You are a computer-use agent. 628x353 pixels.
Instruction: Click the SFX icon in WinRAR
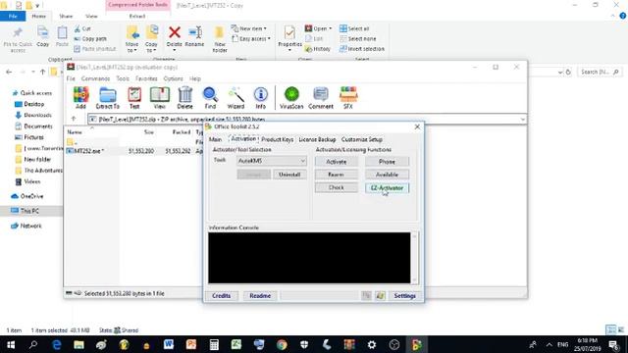tap(348, 98)
